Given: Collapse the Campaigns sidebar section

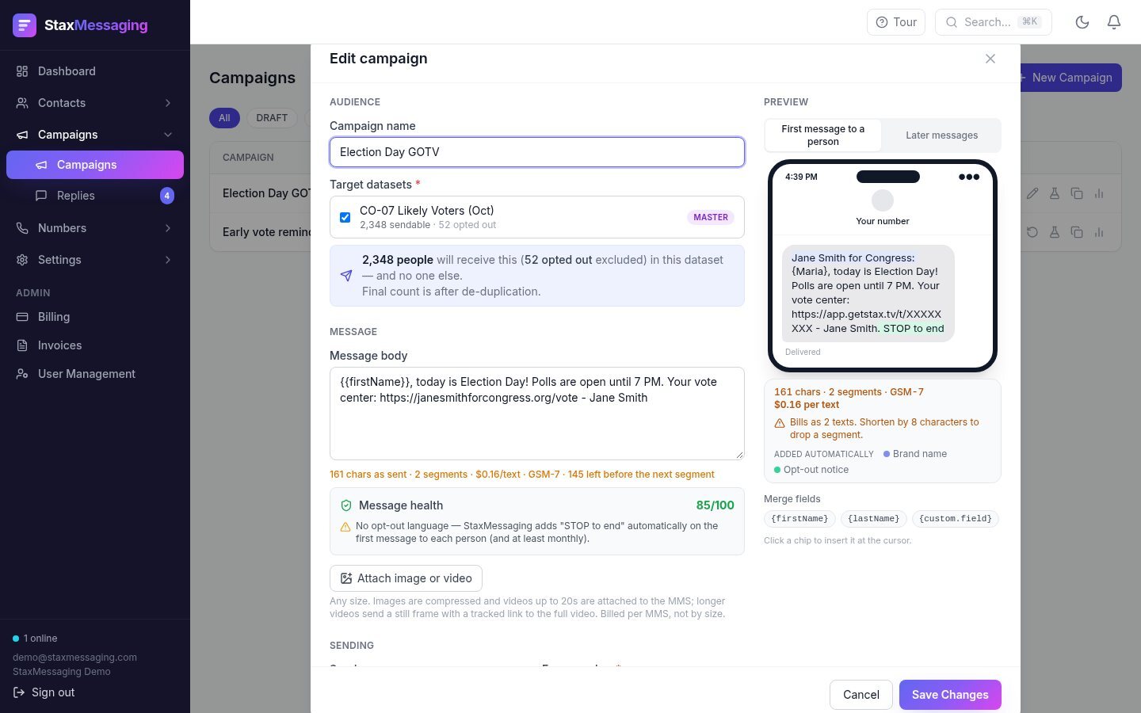Looking at the screenshot, I should [95, 135].
